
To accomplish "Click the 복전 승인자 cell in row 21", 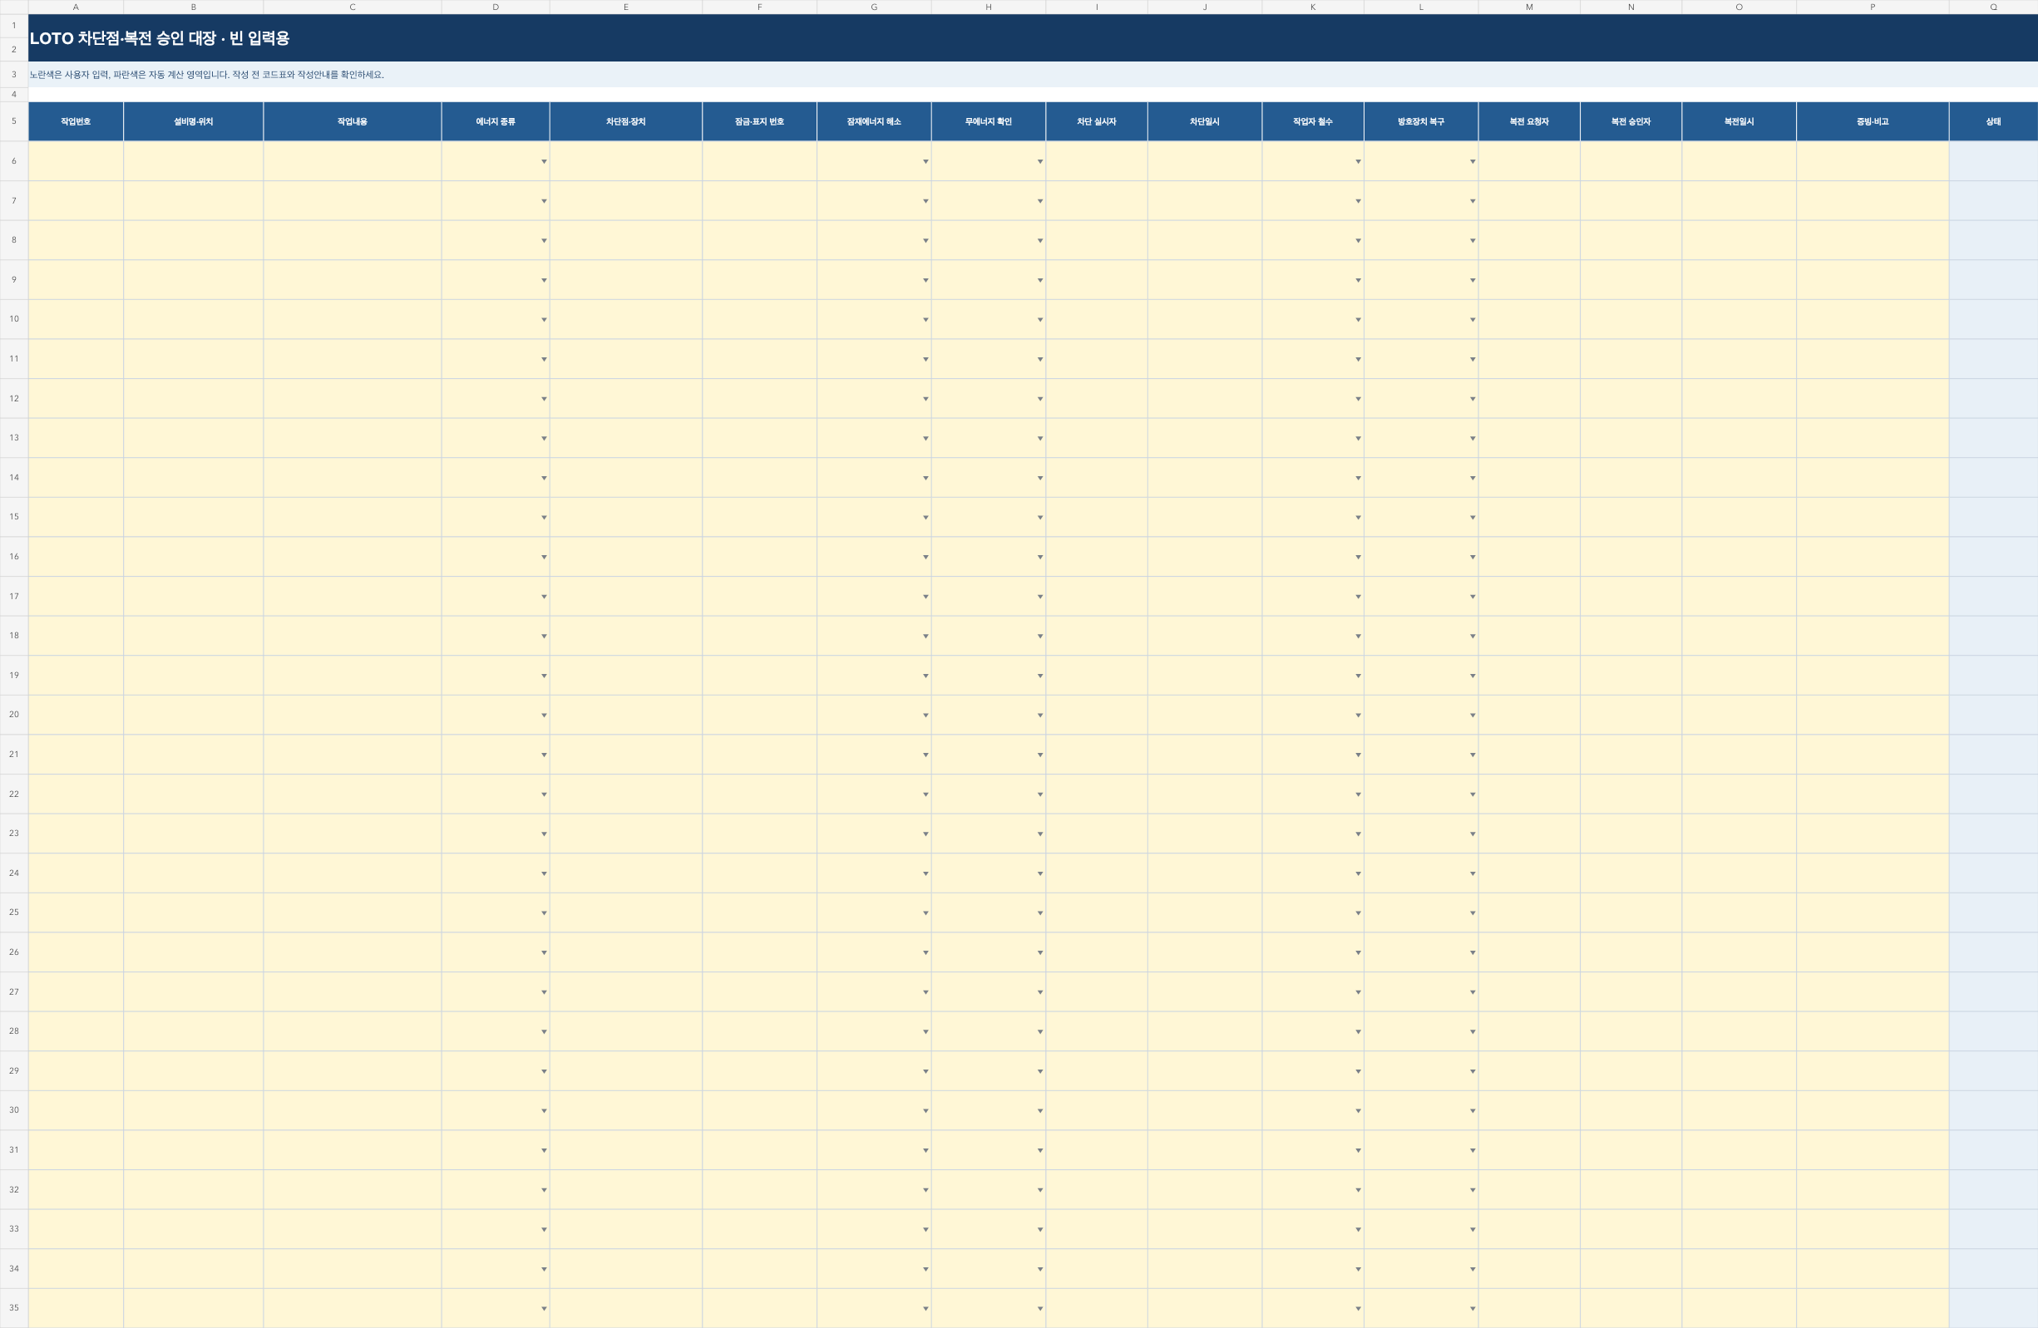I will (1631, 755).
